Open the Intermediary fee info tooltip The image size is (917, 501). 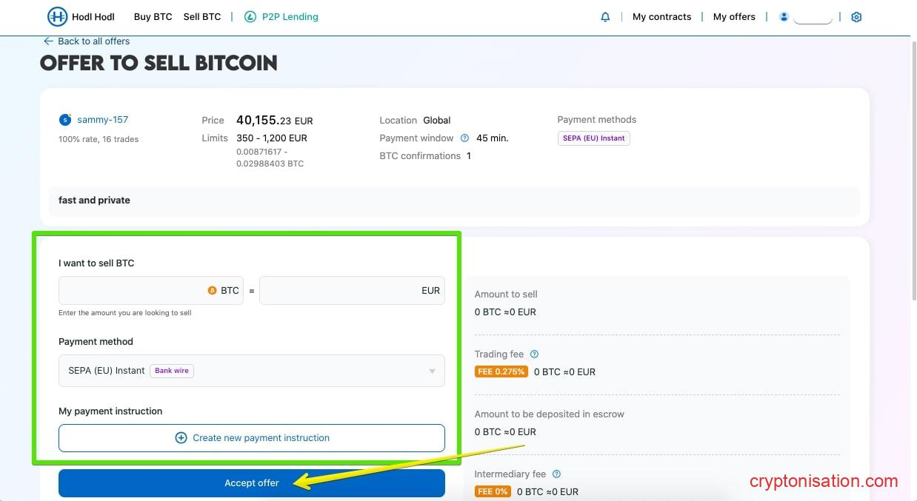click(556, 474)
